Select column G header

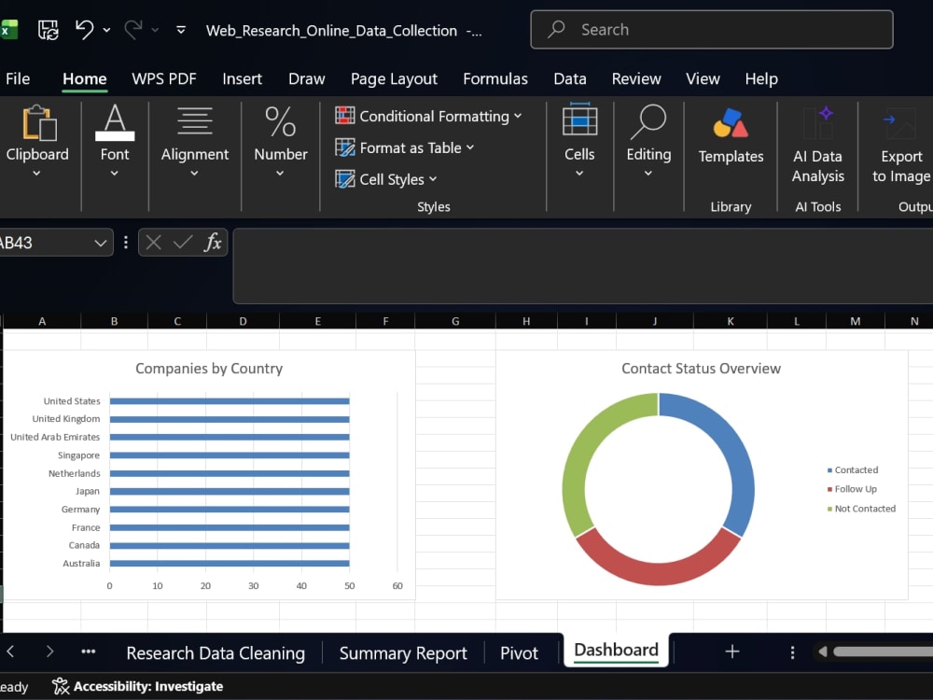[455, 321]
